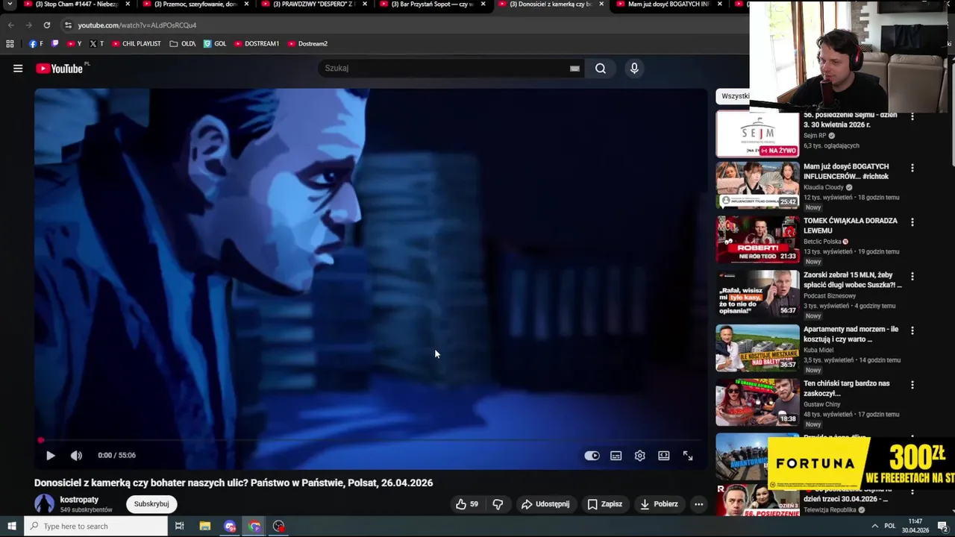Switch to Bar Przystań Sopot tab

pyautogui.click(x=431, y=4)
